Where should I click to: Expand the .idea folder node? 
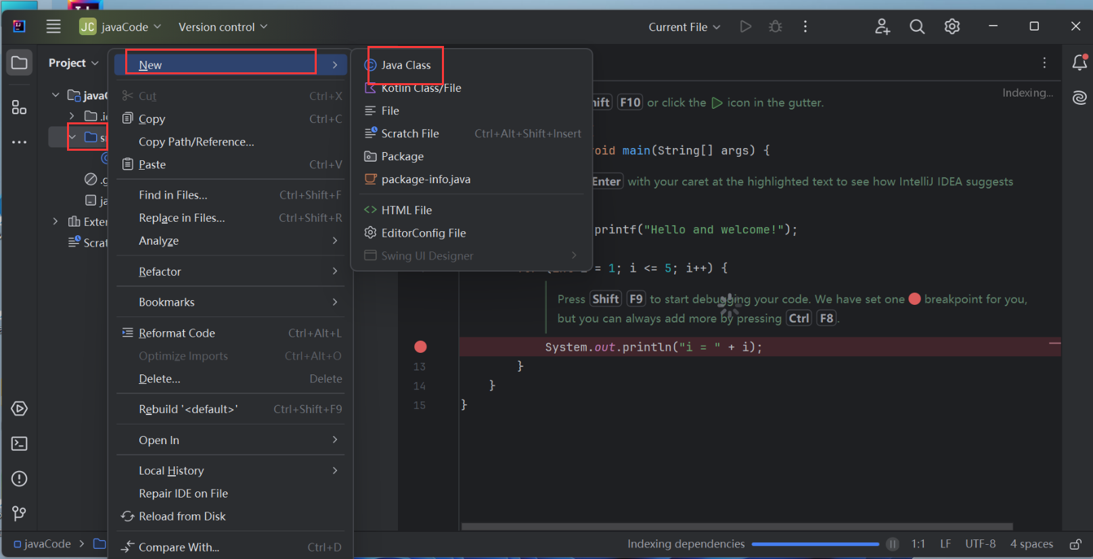pos(72,116)
